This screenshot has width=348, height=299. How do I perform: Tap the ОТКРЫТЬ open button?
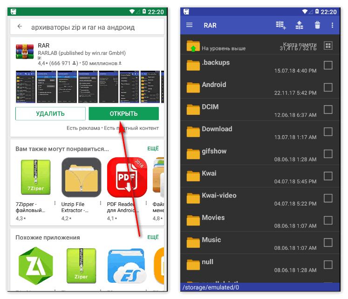(123, 113)
